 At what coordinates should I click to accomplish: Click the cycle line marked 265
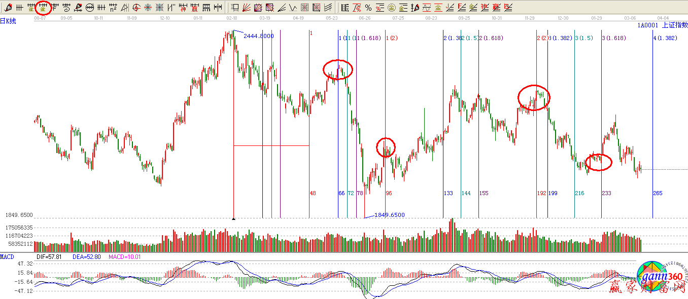point(652,127)
